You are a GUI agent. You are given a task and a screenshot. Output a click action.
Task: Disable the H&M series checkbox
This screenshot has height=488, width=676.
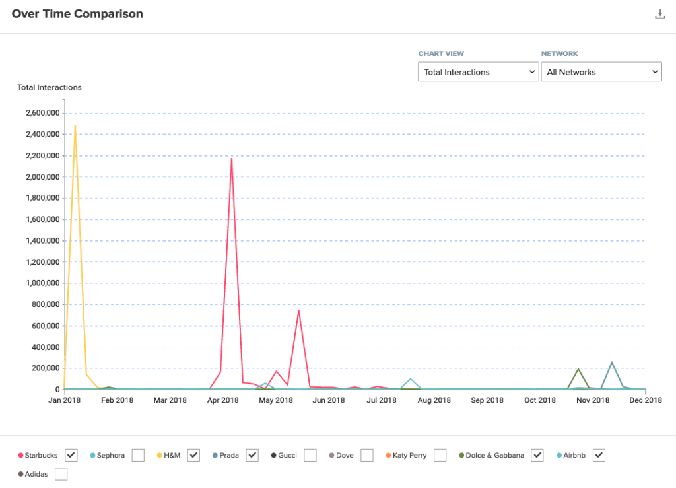(x=193, y=455)
